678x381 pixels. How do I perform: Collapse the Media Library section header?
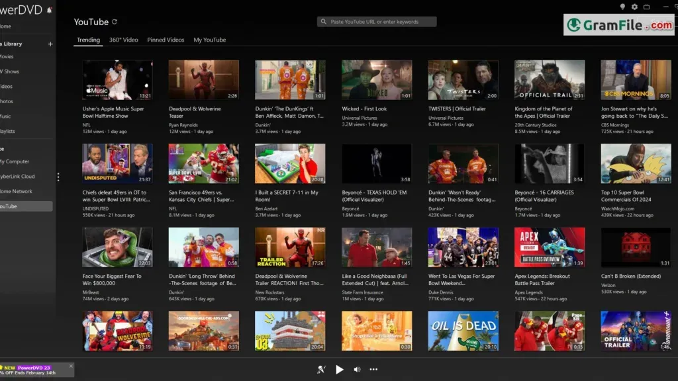[x=11, y=44]
